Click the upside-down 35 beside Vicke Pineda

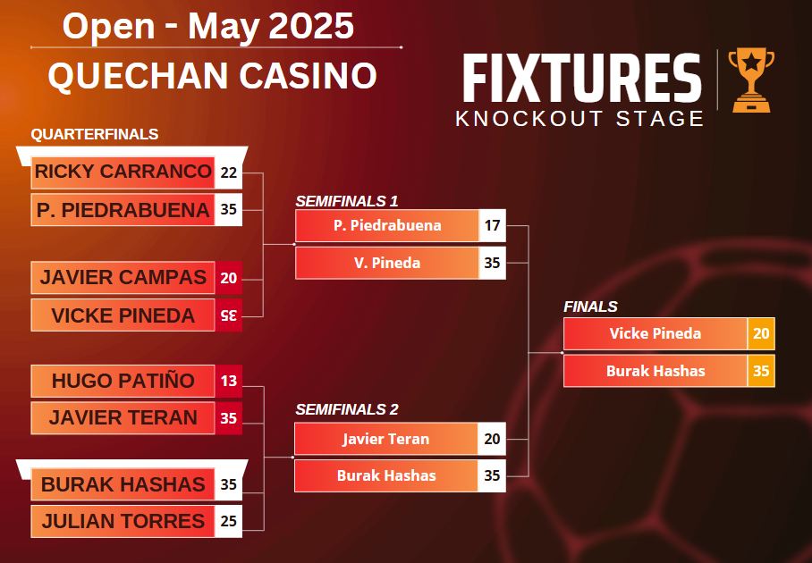228,315
